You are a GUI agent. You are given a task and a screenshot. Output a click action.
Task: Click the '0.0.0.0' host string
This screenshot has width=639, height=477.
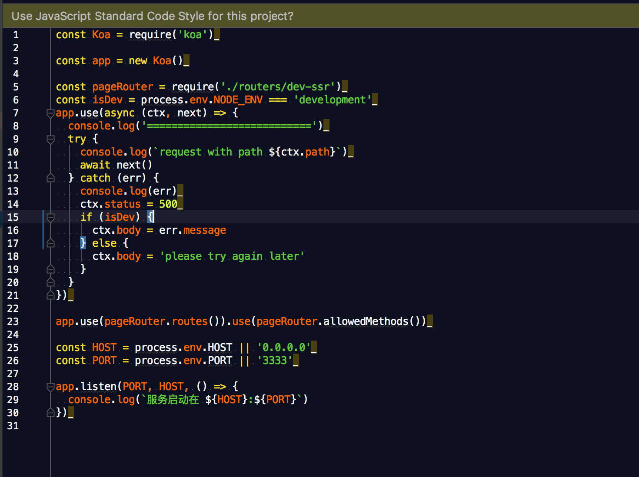point(284,348)
